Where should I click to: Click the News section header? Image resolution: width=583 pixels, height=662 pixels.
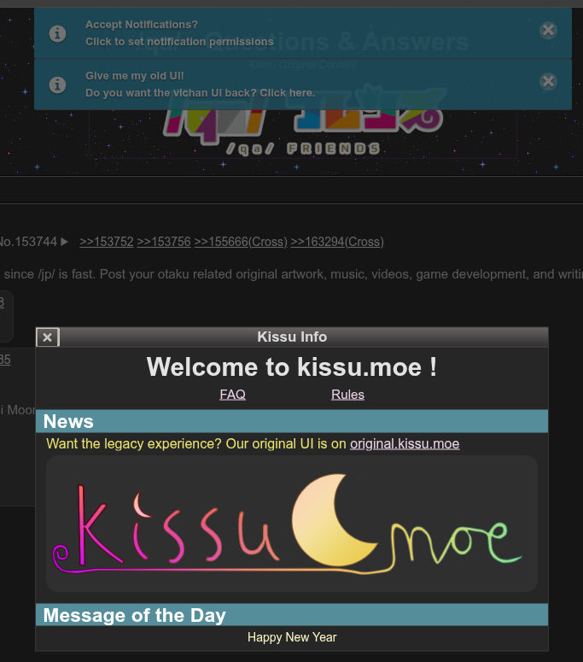(x=292, y=421)
